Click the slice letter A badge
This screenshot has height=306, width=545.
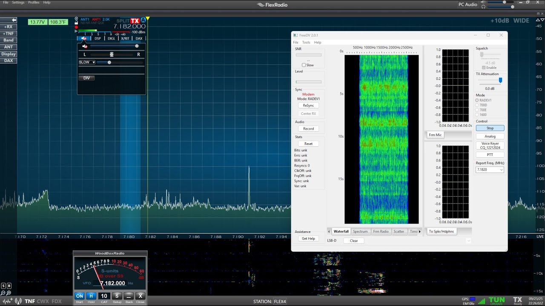(143, 20)
